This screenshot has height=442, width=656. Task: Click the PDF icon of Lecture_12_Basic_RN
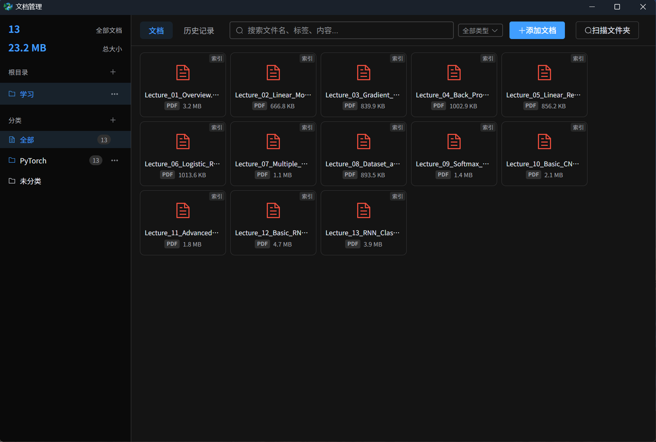(273, 210)
